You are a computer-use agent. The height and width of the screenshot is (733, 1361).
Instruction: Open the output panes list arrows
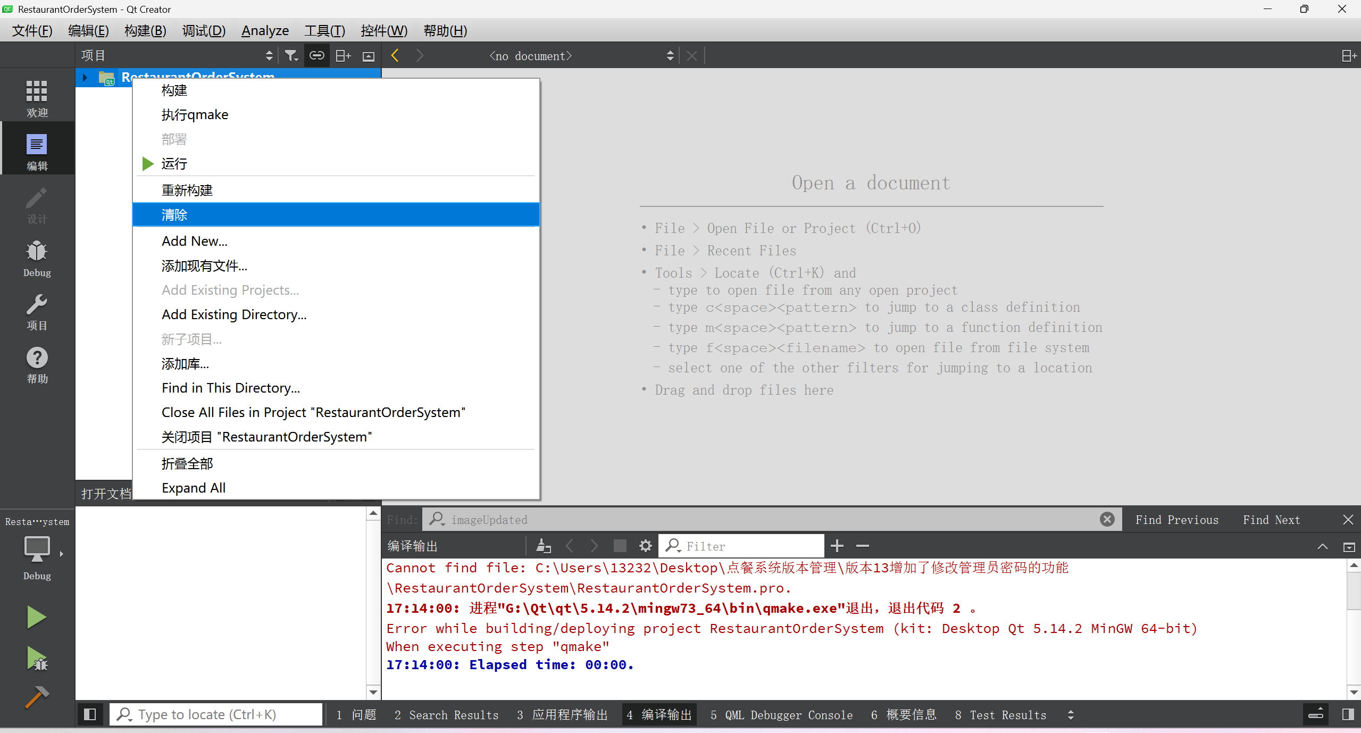click(1071, 715)
